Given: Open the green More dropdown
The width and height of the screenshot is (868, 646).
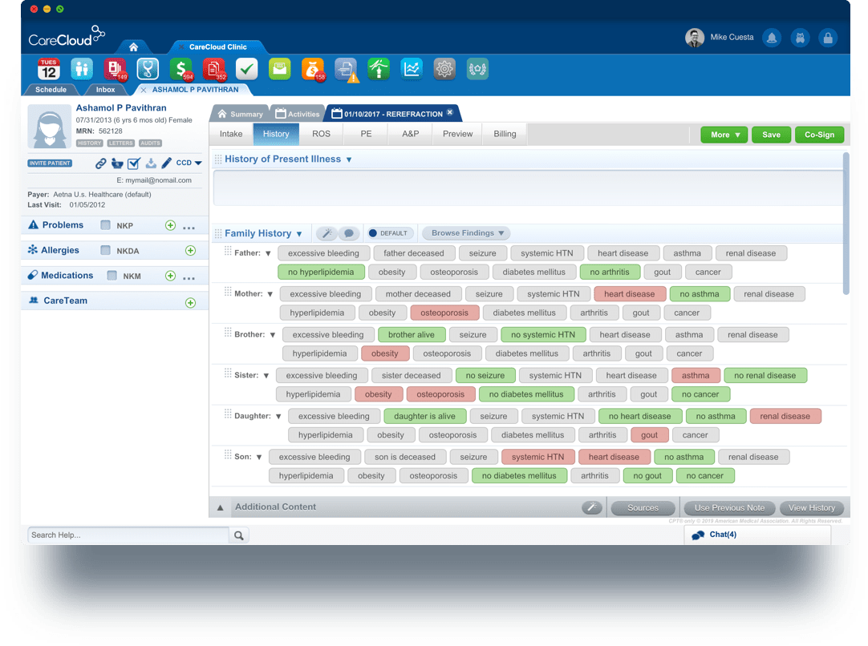Looking at the screenshot, I should (x=724, y=135).
